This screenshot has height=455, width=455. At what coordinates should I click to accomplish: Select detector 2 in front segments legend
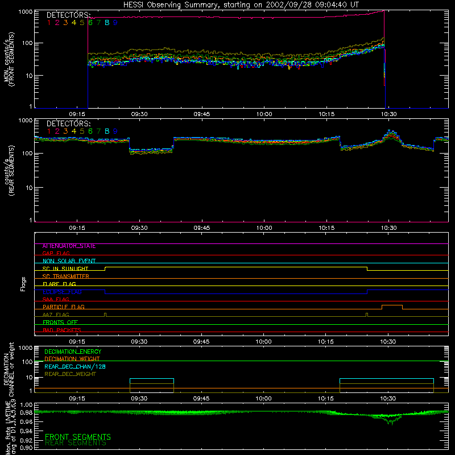[x=57, y=23]
